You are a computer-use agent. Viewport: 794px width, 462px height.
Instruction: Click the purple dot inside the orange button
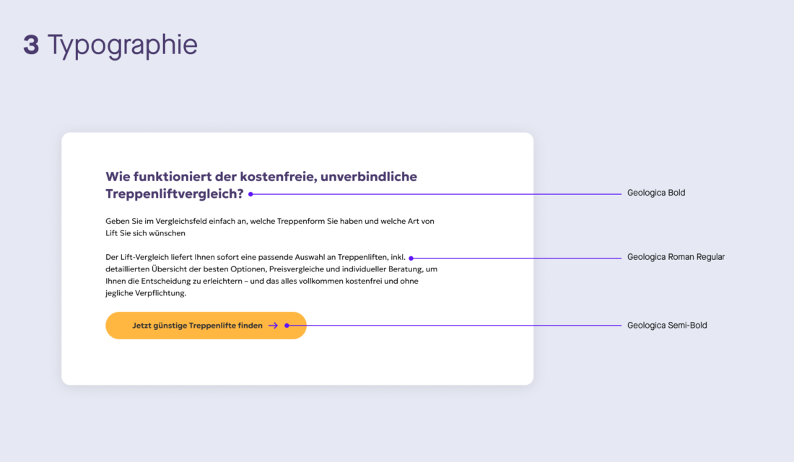(x=287, y=326)
